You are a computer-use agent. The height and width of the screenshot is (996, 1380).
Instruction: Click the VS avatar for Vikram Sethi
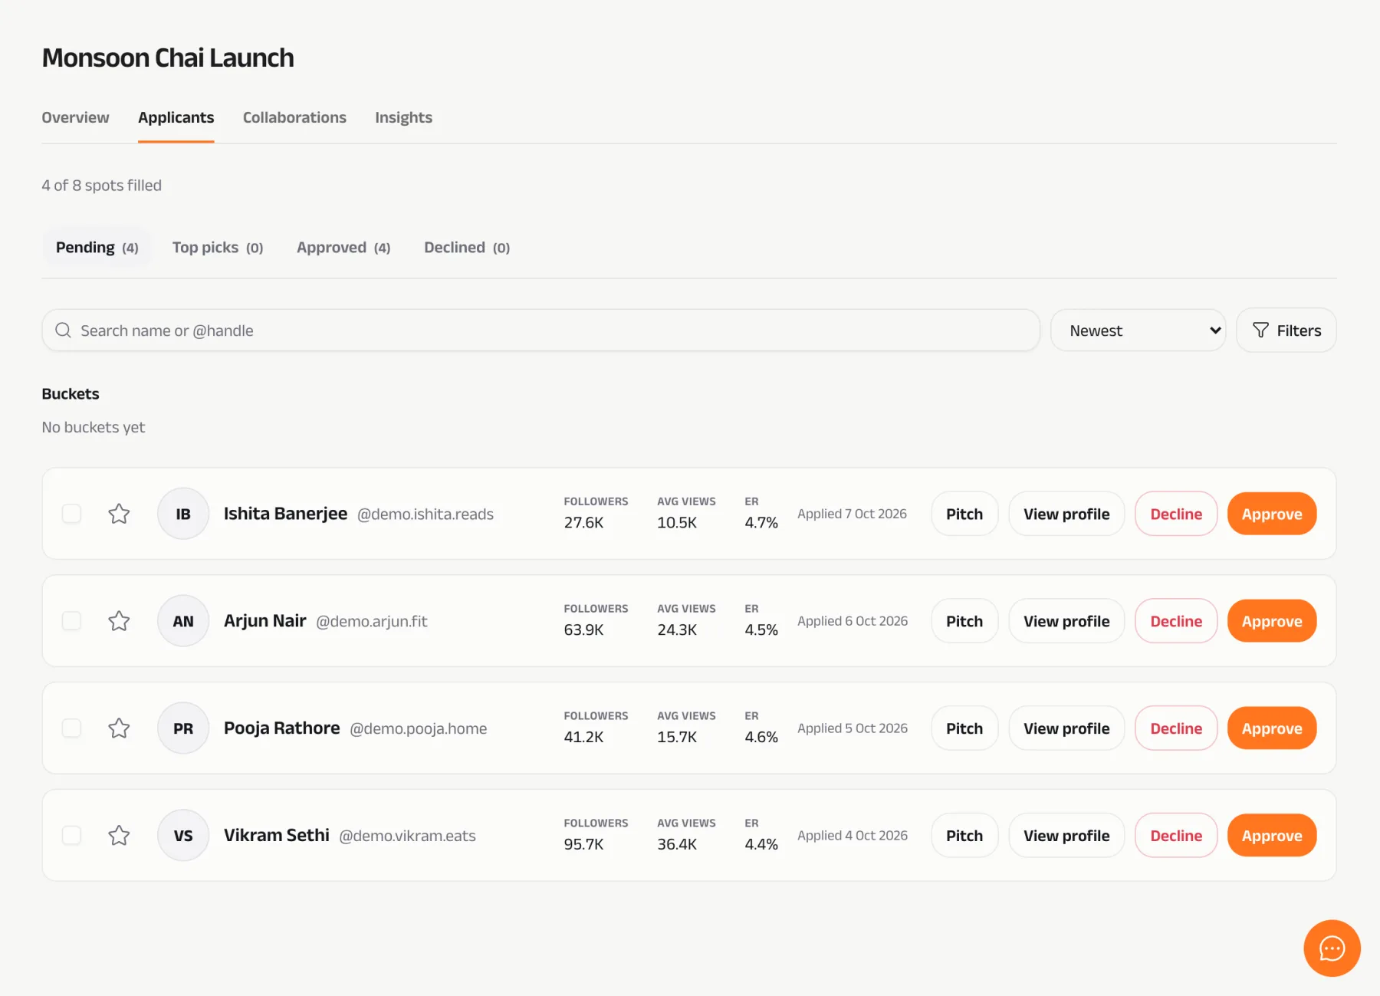click(x=183, y=835)
